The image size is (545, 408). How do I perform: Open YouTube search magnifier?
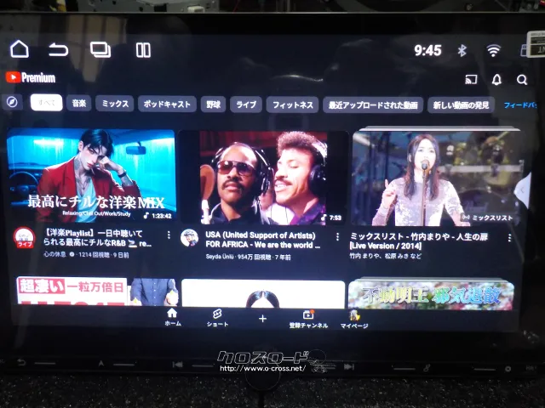click(x=522, y=80)
